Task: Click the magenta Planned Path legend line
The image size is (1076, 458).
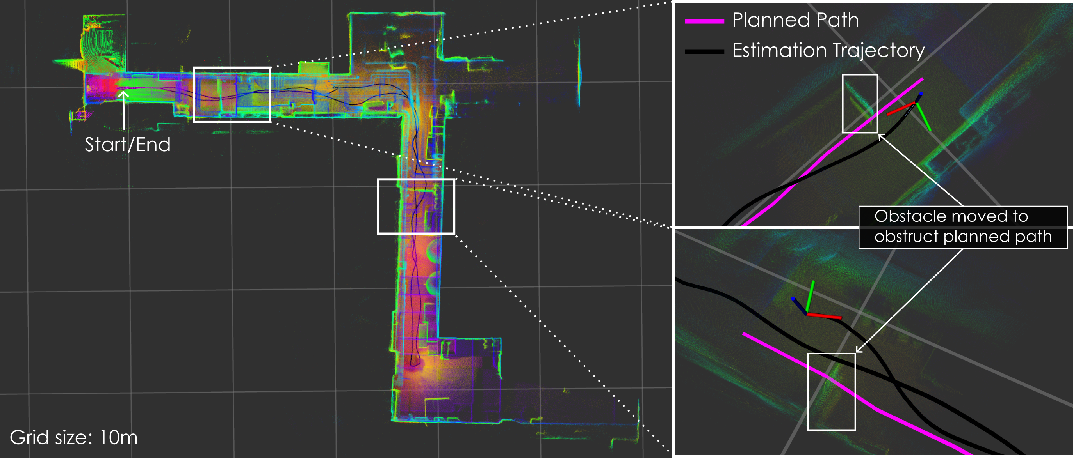Action: tap(704, 21)
